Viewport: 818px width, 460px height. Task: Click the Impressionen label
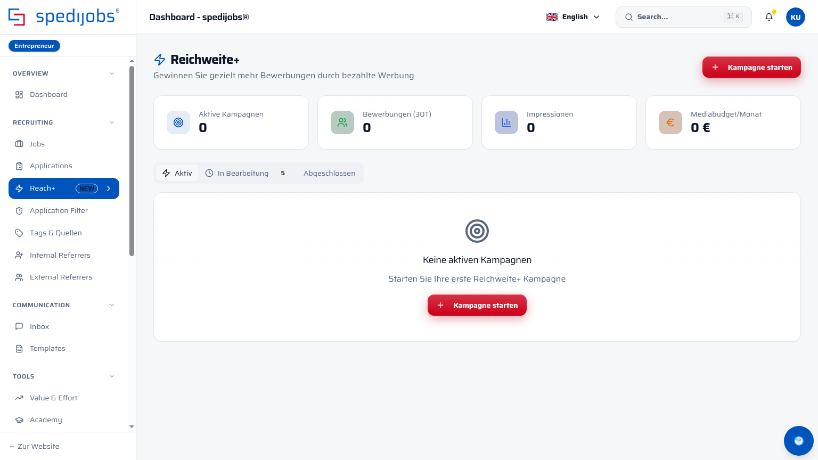[550, 114]
